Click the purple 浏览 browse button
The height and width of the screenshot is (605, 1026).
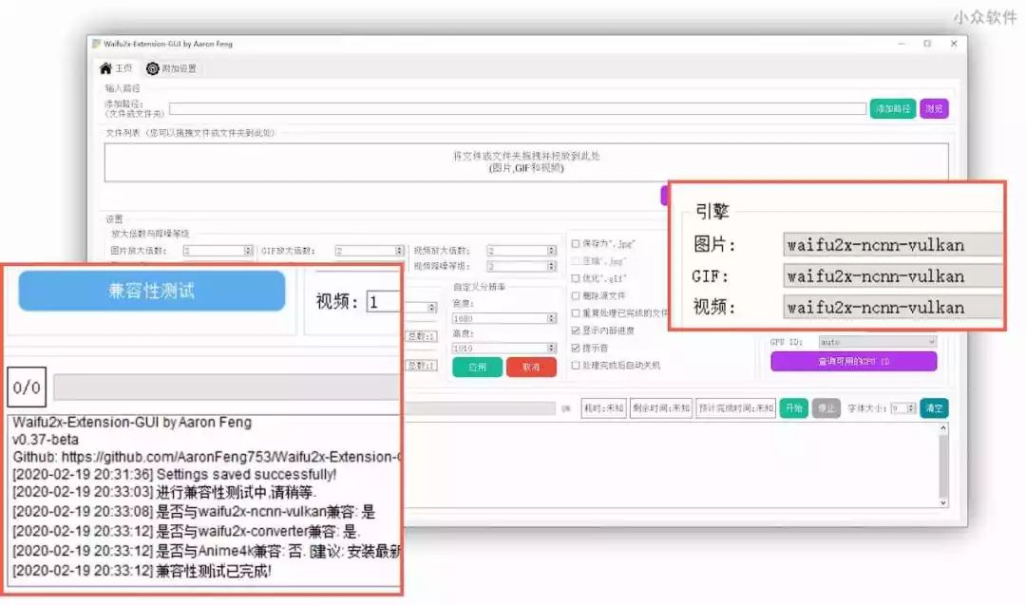click(x=934, y=108)
